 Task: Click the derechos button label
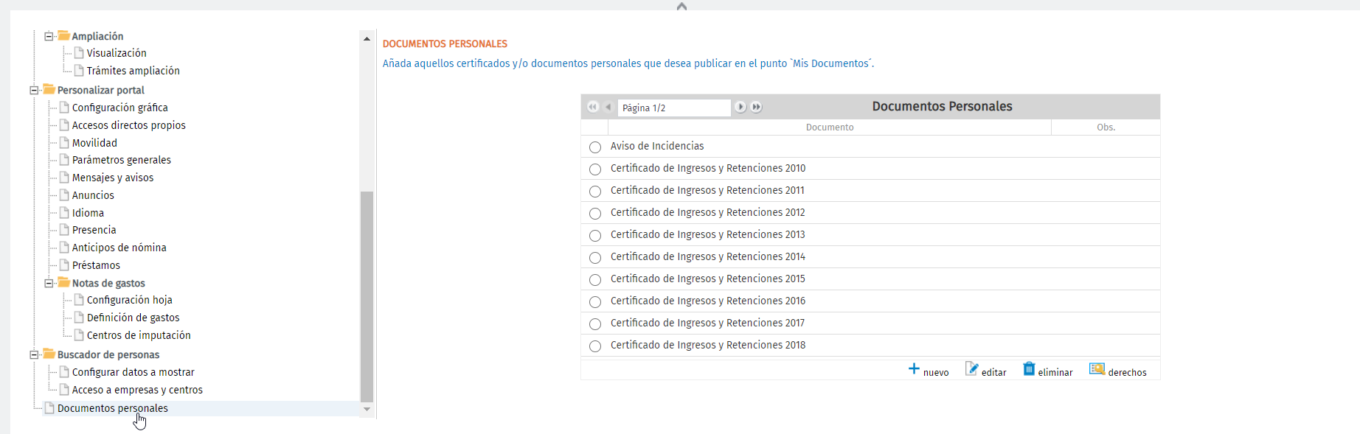pos(1128,372)
